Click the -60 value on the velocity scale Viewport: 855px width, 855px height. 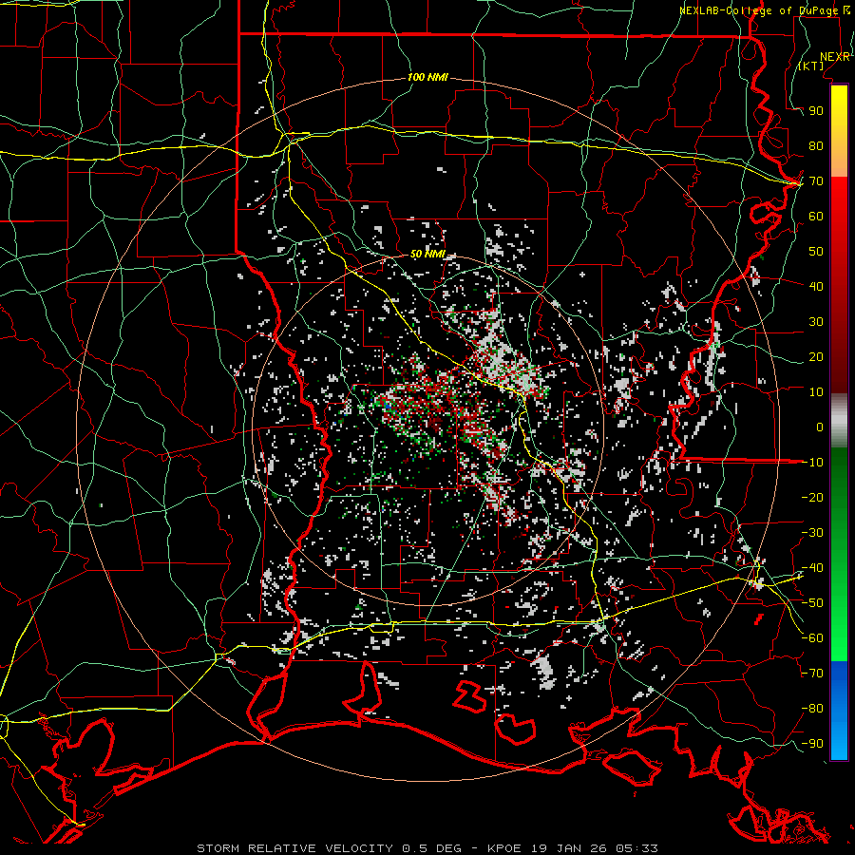(812, 638)
